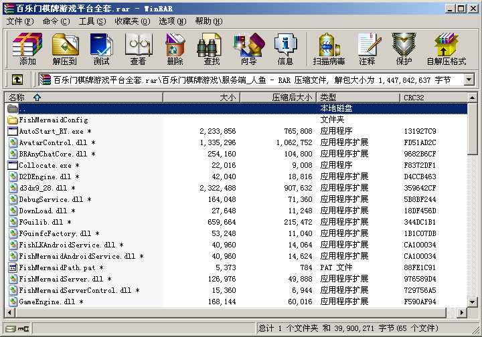Run the 测试 (Test) archive tool
482x337 pixels.
(102, 49)
